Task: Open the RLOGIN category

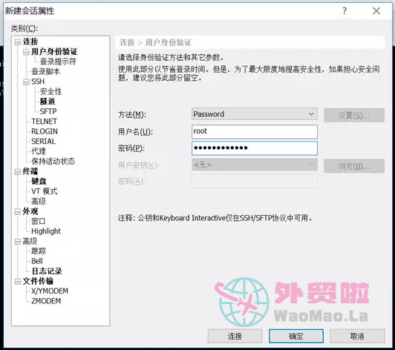Action: (x=45, y=131)
